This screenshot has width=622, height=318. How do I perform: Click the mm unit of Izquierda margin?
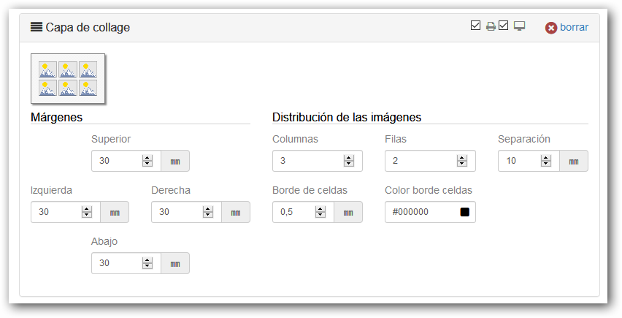(114, 212)
